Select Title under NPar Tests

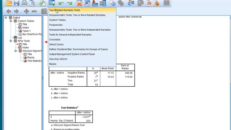click(25, 44)
